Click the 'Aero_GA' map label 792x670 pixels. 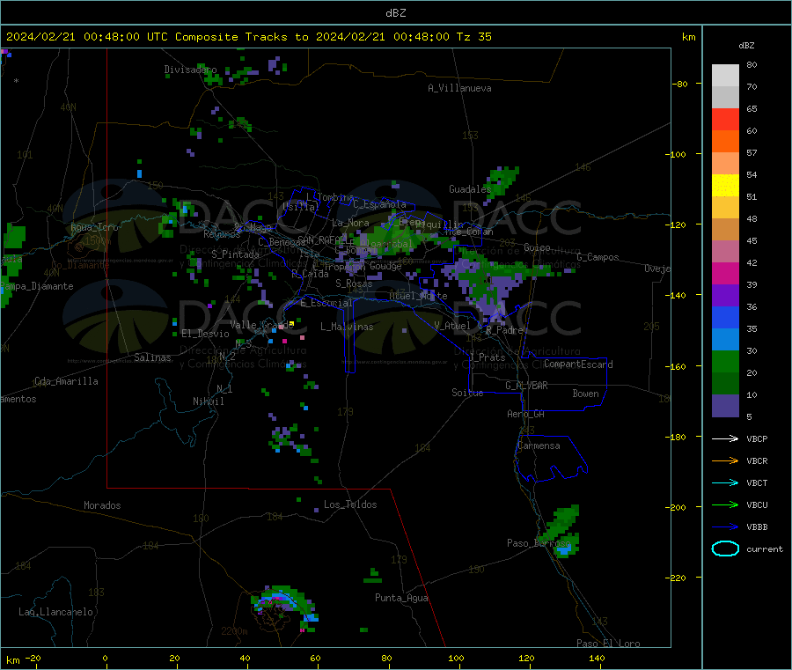click(x=525, y=414)
